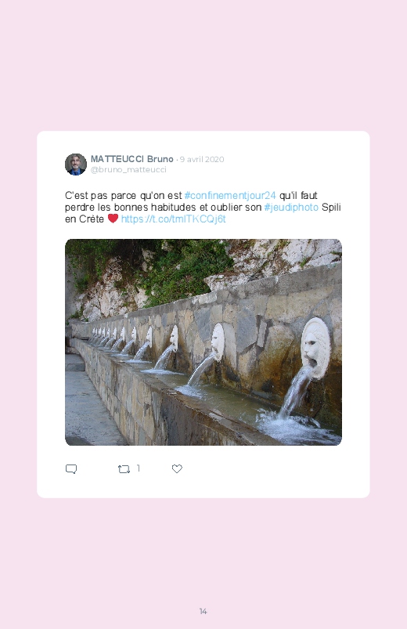407x629 pixels.
Task: Open the @bruno_matteucci handle
Action: (x=128, y=169)
